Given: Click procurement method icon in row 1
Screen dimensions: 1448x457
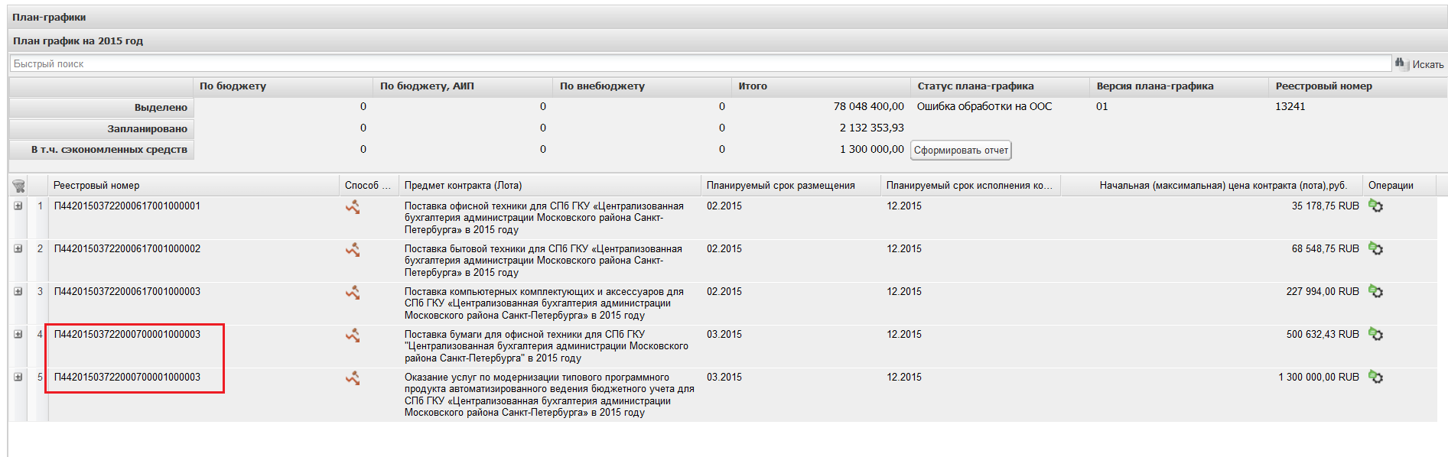Looking at the screenshot, I should (353, 206).
